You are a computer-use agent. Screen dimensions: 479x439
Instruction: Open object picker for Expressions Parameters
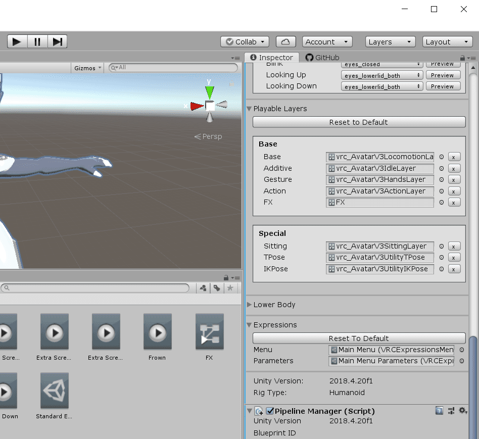(x=462, y=361)
